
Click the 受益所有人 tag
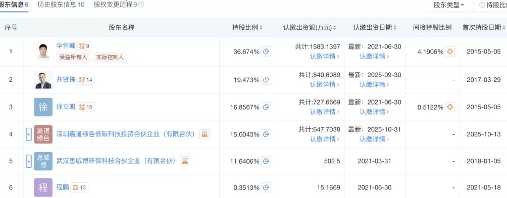(73, 58)
